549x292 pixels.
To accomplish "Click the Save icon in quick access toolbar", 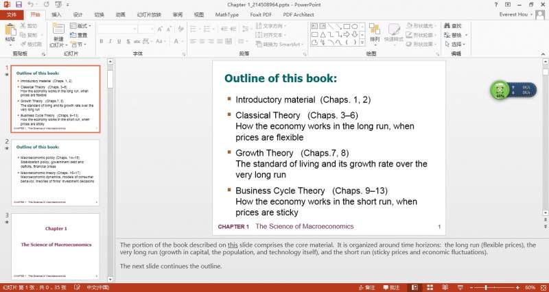I will [x=19, y=4].
